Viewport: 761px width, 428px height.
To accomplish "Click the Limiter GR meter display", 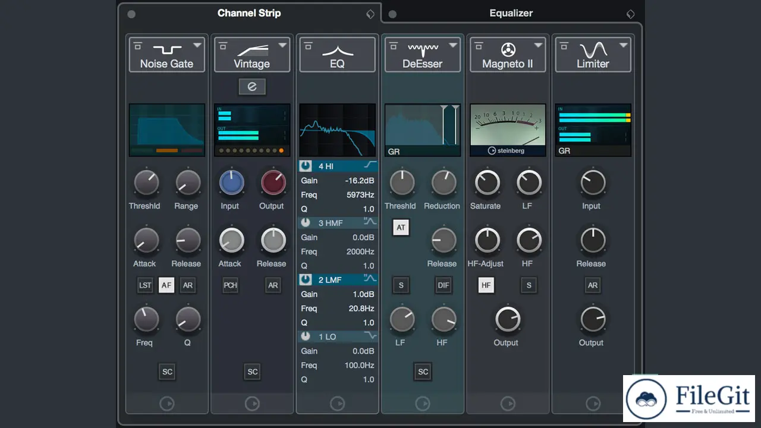I will point(593,130).
